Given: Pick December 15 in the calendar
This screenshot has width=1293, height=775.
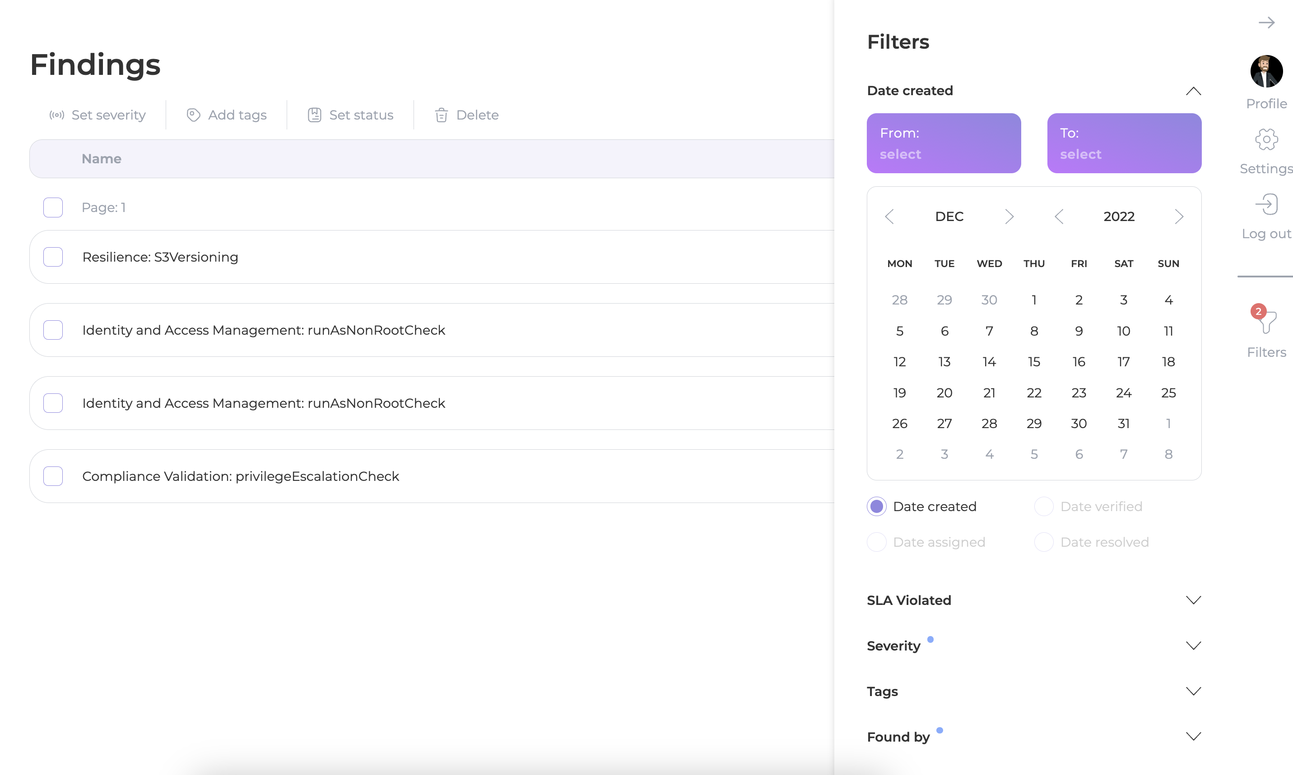Looking at the screenshot, I should pyautogui.click(x=1034, y=361).
